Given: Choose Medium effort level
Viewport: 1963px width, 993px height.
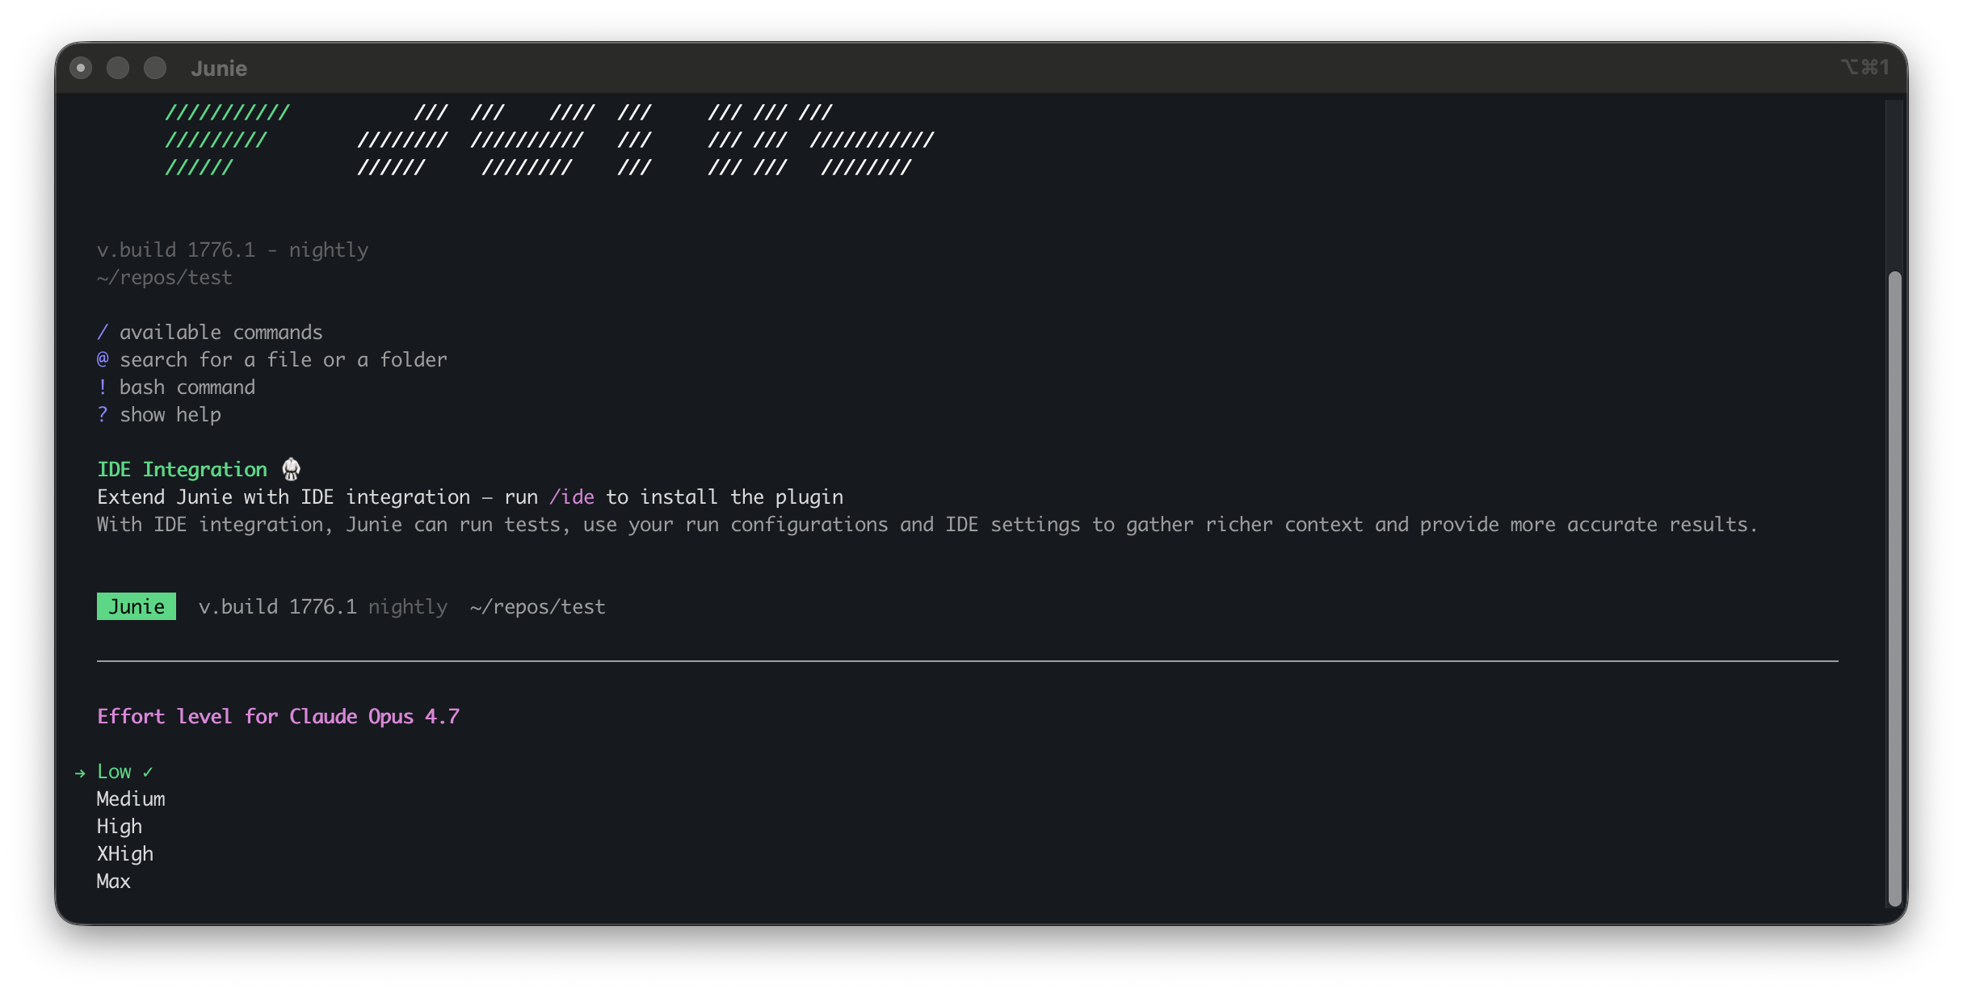Looking at the screenshot, I should 131,799.
